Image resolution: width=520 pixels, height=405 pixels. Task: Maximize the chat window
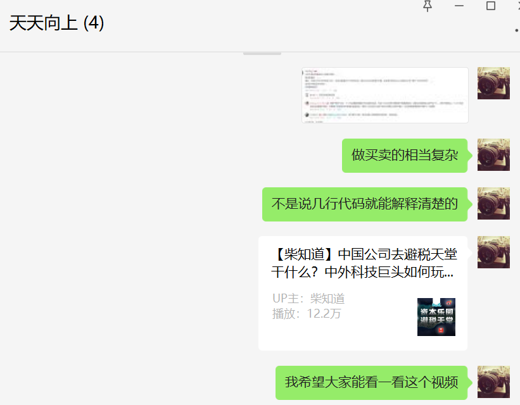coord(490,6)
